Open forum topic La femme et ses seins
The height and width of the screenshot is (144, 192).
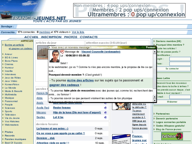(x=52, y=129)
